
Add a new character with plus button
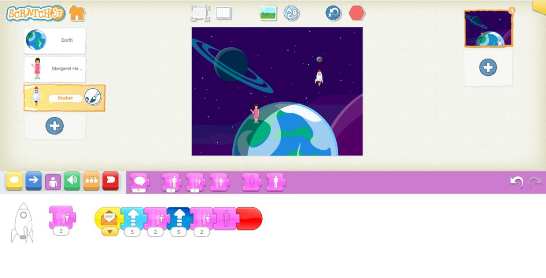click(x=55, y=126)
